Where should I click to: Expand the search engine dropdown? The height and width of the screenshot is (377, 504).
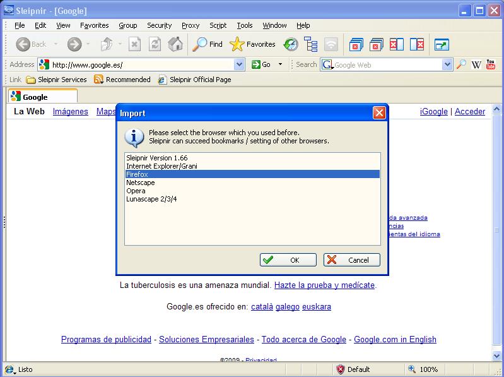coord(447,64)
